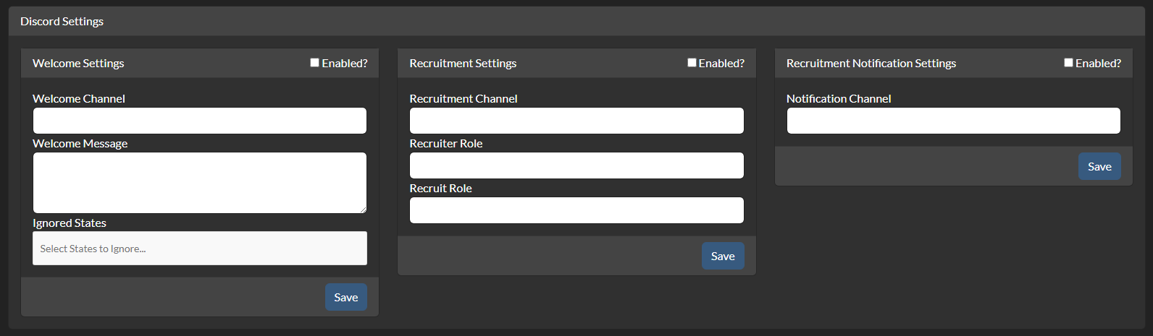Click the Recruitment Notification Settings panel title
The image size is (1153, 336).
(871, 64)
